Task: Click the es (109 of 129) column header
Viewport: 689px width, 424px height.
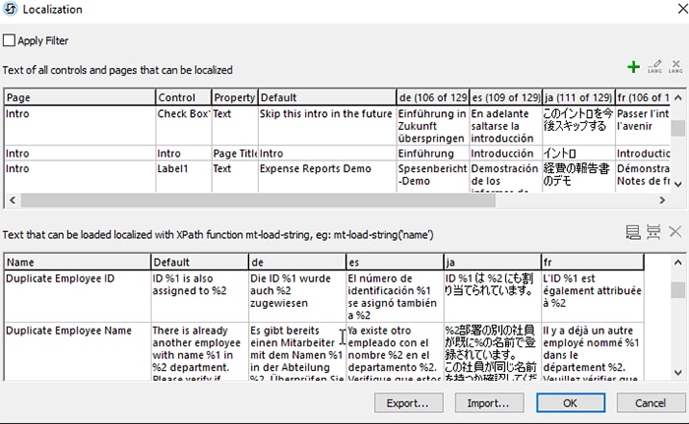Action: coord(506,97)
